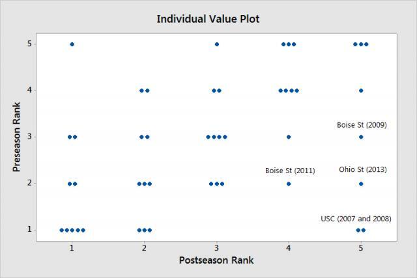This screenshot has height=278, width=417.
Task: Click the "Boise St (2011)" data label
Action: (x=290, y=171)
